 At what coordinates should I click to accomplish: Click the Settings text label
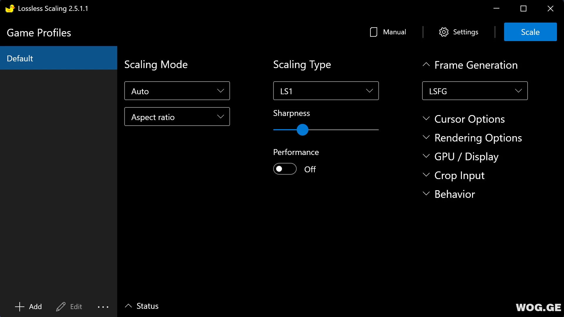466,32
